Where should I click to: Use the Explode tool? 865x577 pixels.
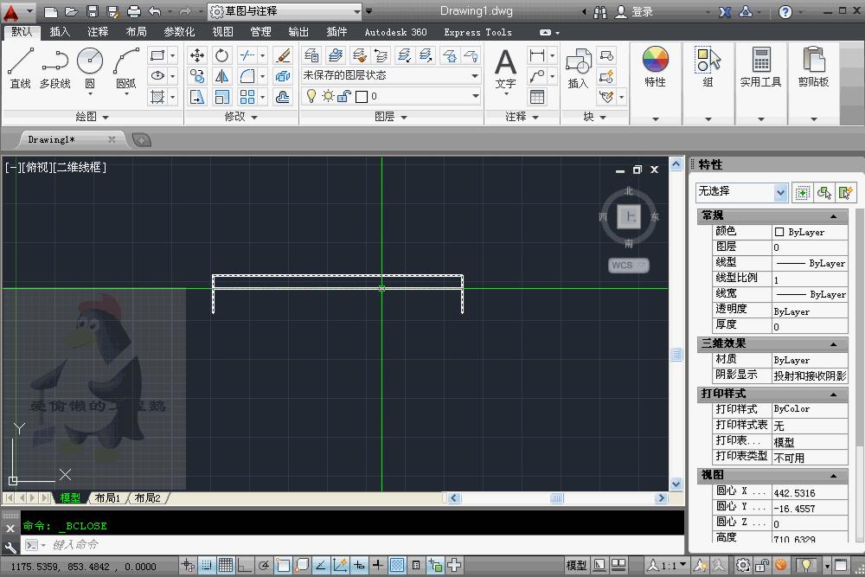[x=283, y=76]
